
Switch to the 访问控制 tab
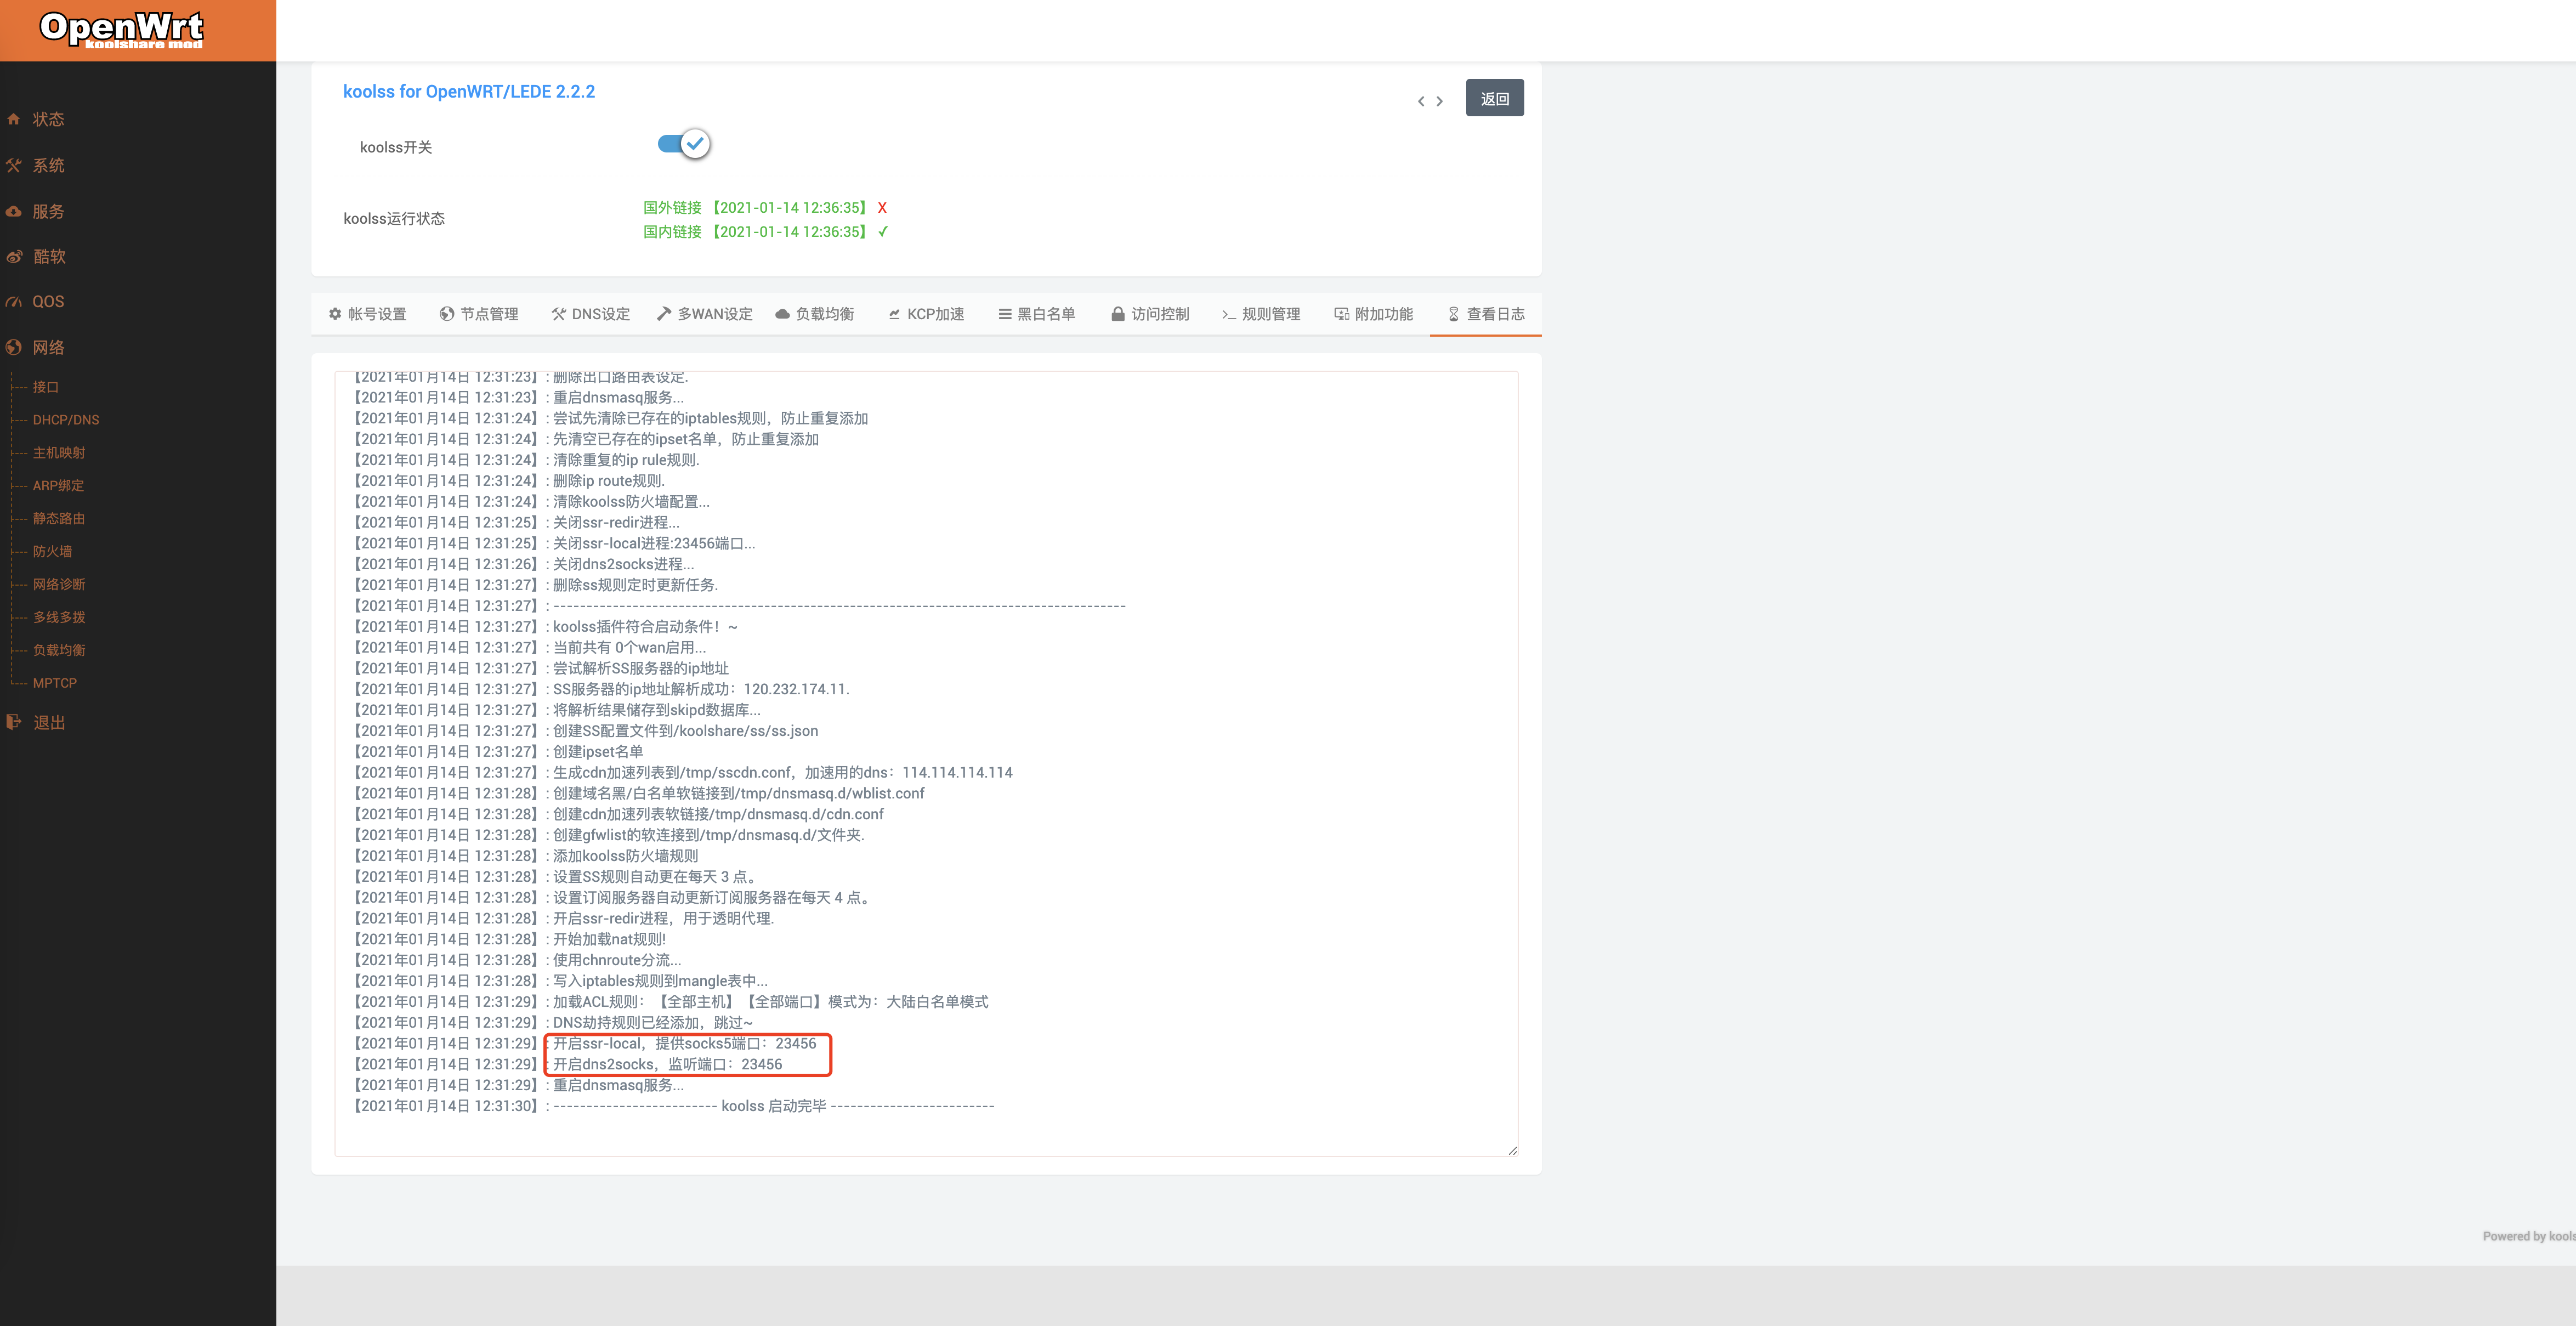click(x=1150, y=314)
